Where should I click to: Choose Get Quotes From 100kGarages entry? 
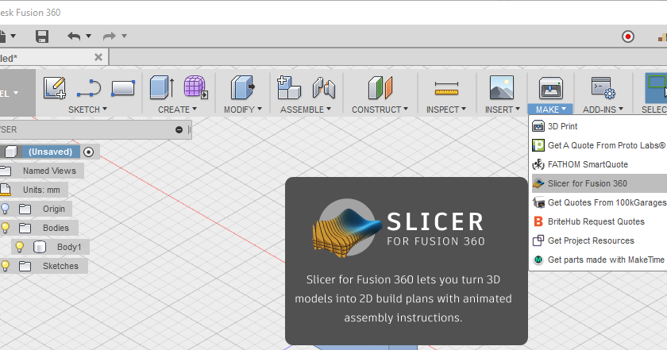click(x=600, y=202)
